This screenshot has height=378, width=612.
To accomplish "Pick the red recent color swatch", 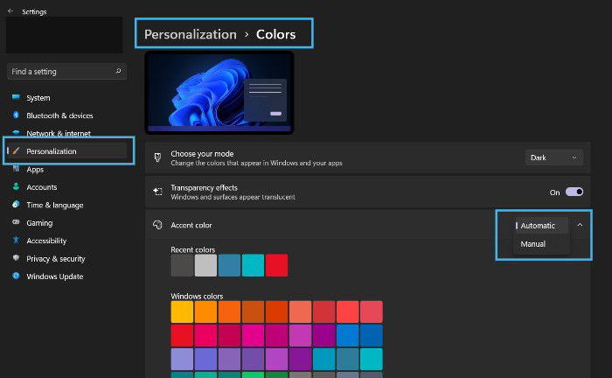I will tap(277, 265).
